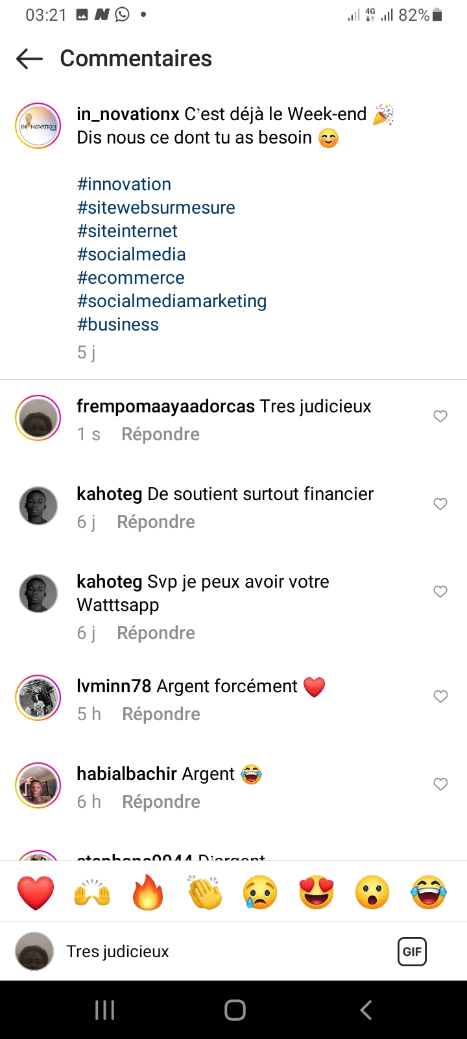
Task: Insert the clapping hands quick emoji
Action: [204, 892]
